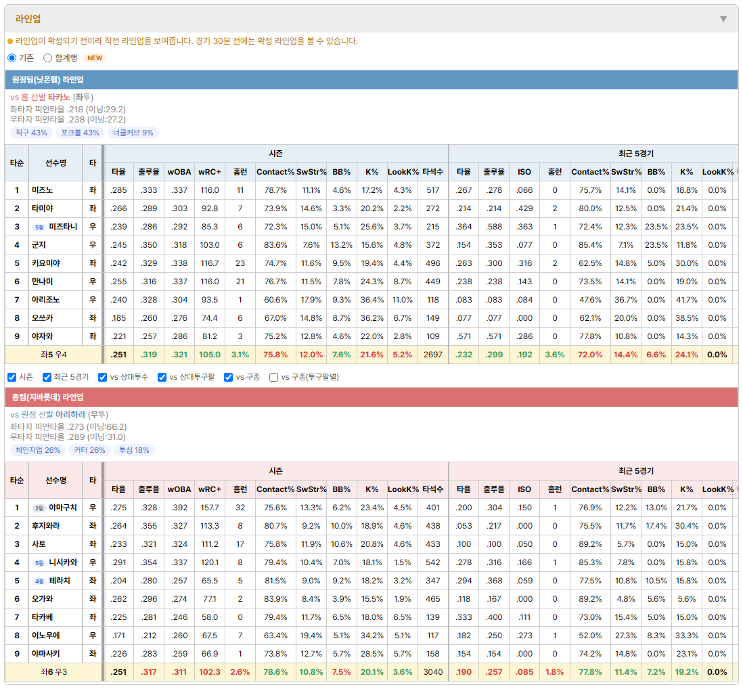Click the 4등 badge next to 테라치
Screen dimensions: 743x689
tap(39, 581)
